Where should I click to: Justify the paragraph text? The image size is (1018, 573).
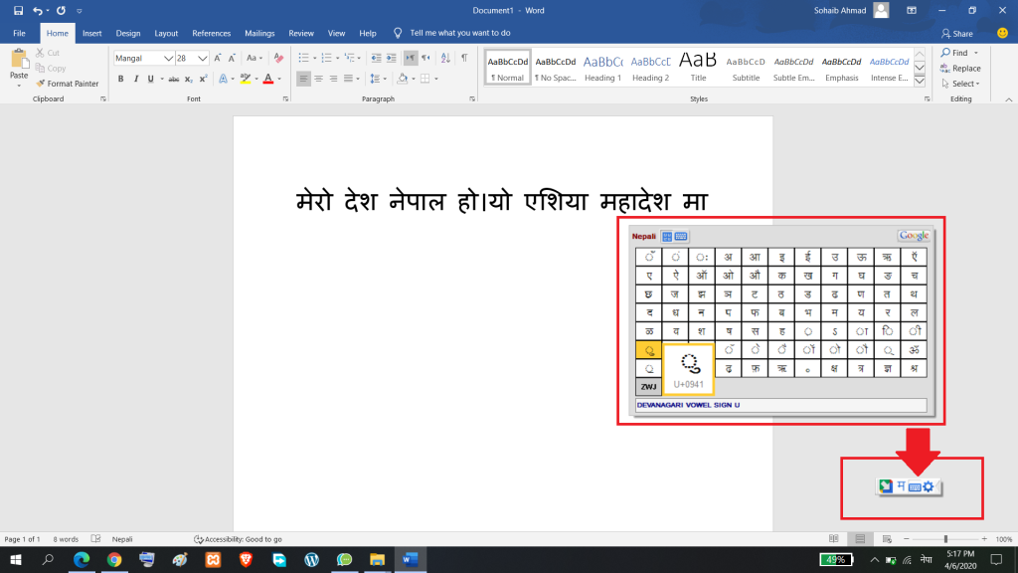(348, 79)
